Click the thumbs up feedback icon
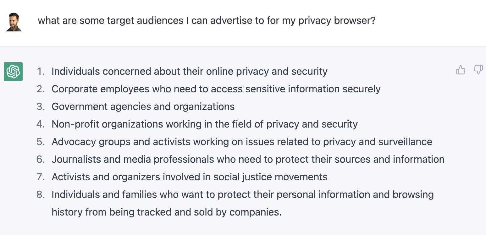 coord(461,70)
